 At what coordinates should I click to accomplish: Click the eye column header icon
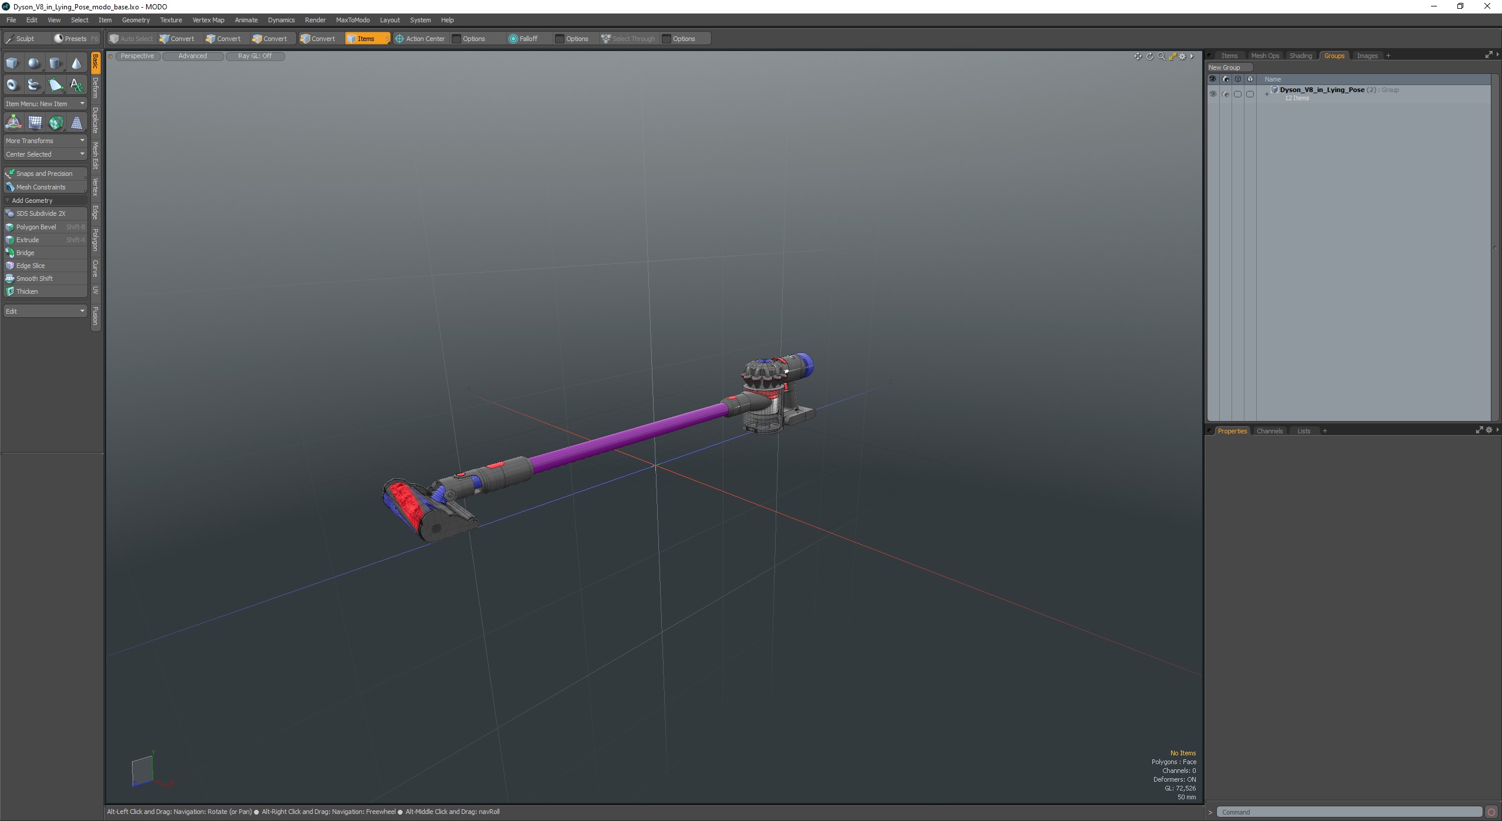click(1212, 79)
